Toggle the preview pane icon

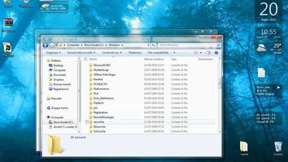[208, 53]
